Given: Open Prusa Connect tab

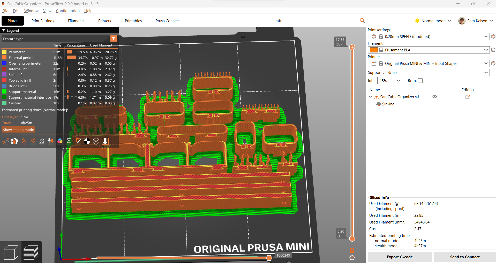Looking at the screenshot, I should [168, 21].
